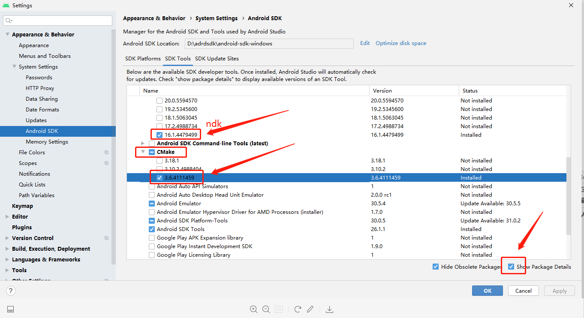Open Memory Settings page
The height and width of the screenshot is (318, 584).
(x=47, y=141)
